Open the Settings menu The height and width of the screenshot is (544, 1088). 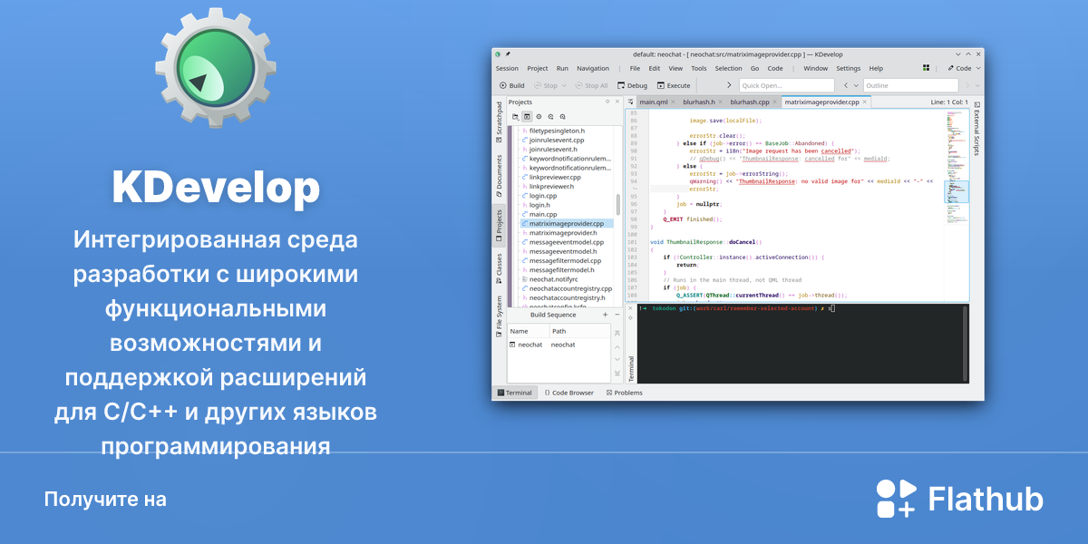pyautogui.click(x=849, y=68)
